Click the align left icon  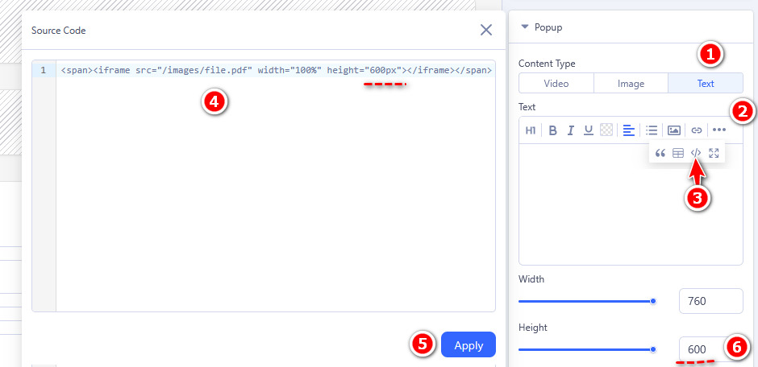tap(628, 130)
